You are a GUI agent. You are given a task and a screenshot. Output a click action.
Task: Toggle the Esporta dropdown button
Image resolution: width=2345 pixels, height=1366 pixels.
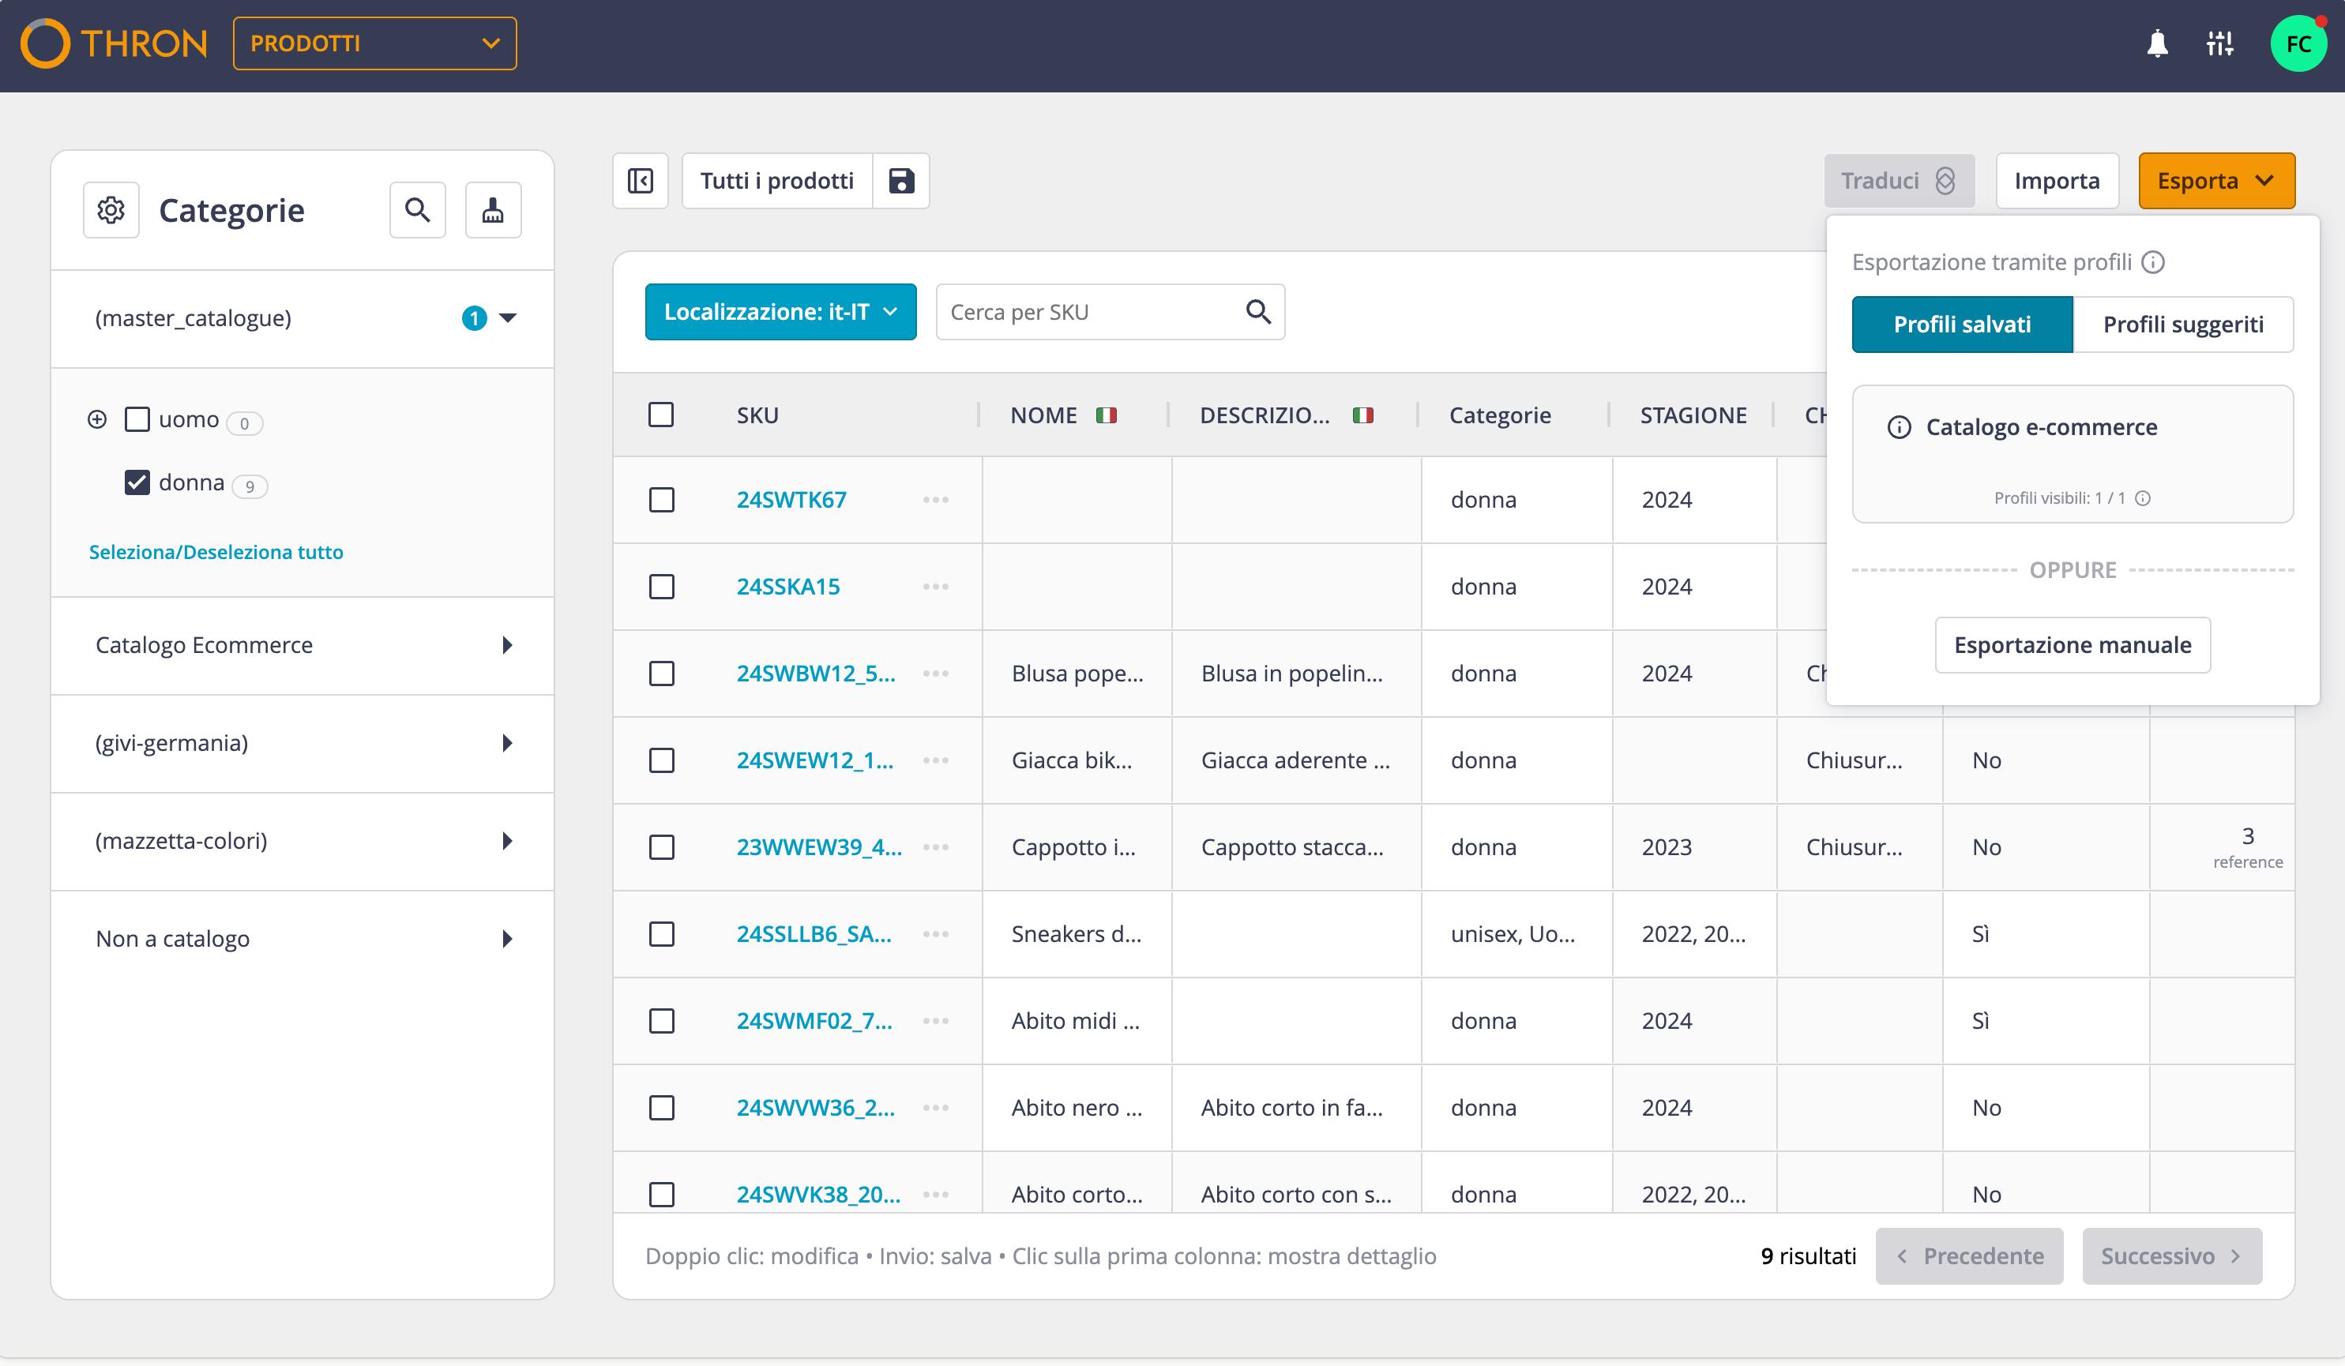tap(2216, 181)
